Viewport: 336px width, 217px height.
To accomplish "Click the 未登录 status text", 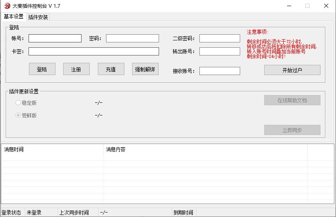I will click(34, 213).
